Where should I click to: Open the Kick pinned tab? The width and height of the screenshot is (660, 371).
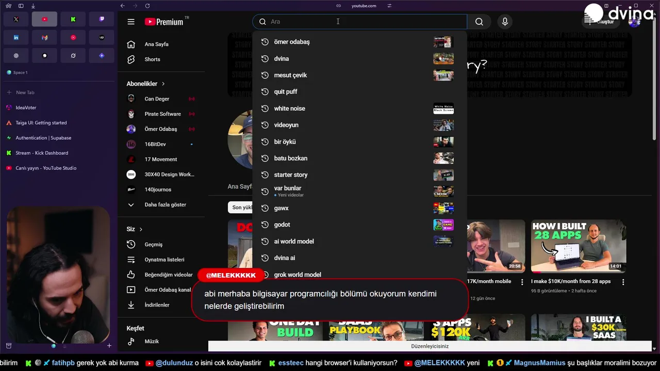[x=73, y=19]
